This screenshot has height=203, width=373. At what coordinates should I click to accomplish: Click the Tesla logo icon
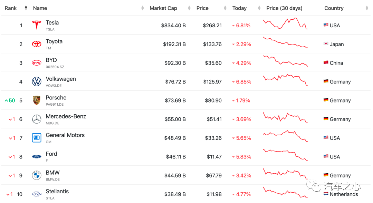click(x=37, y=25)
